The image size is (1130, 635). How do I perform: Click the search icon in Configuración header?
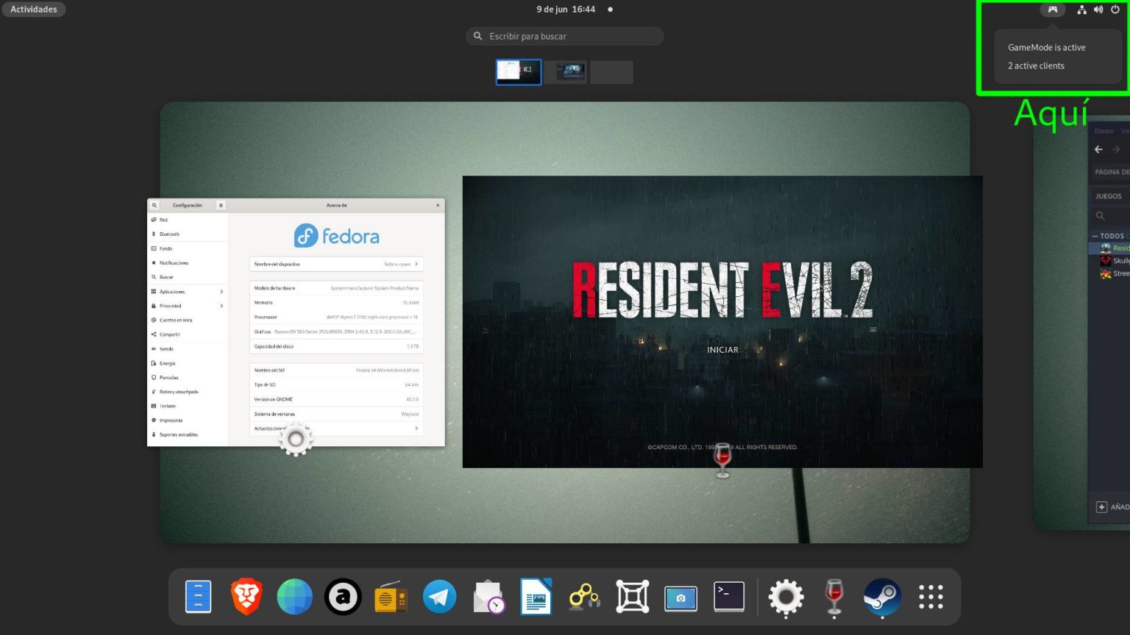pyautogui.click(x=154, y=205)
